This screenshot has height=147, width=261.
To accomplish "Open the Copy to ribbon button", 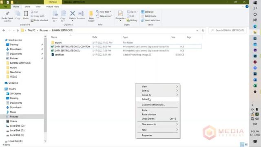I will pos(63,16).
